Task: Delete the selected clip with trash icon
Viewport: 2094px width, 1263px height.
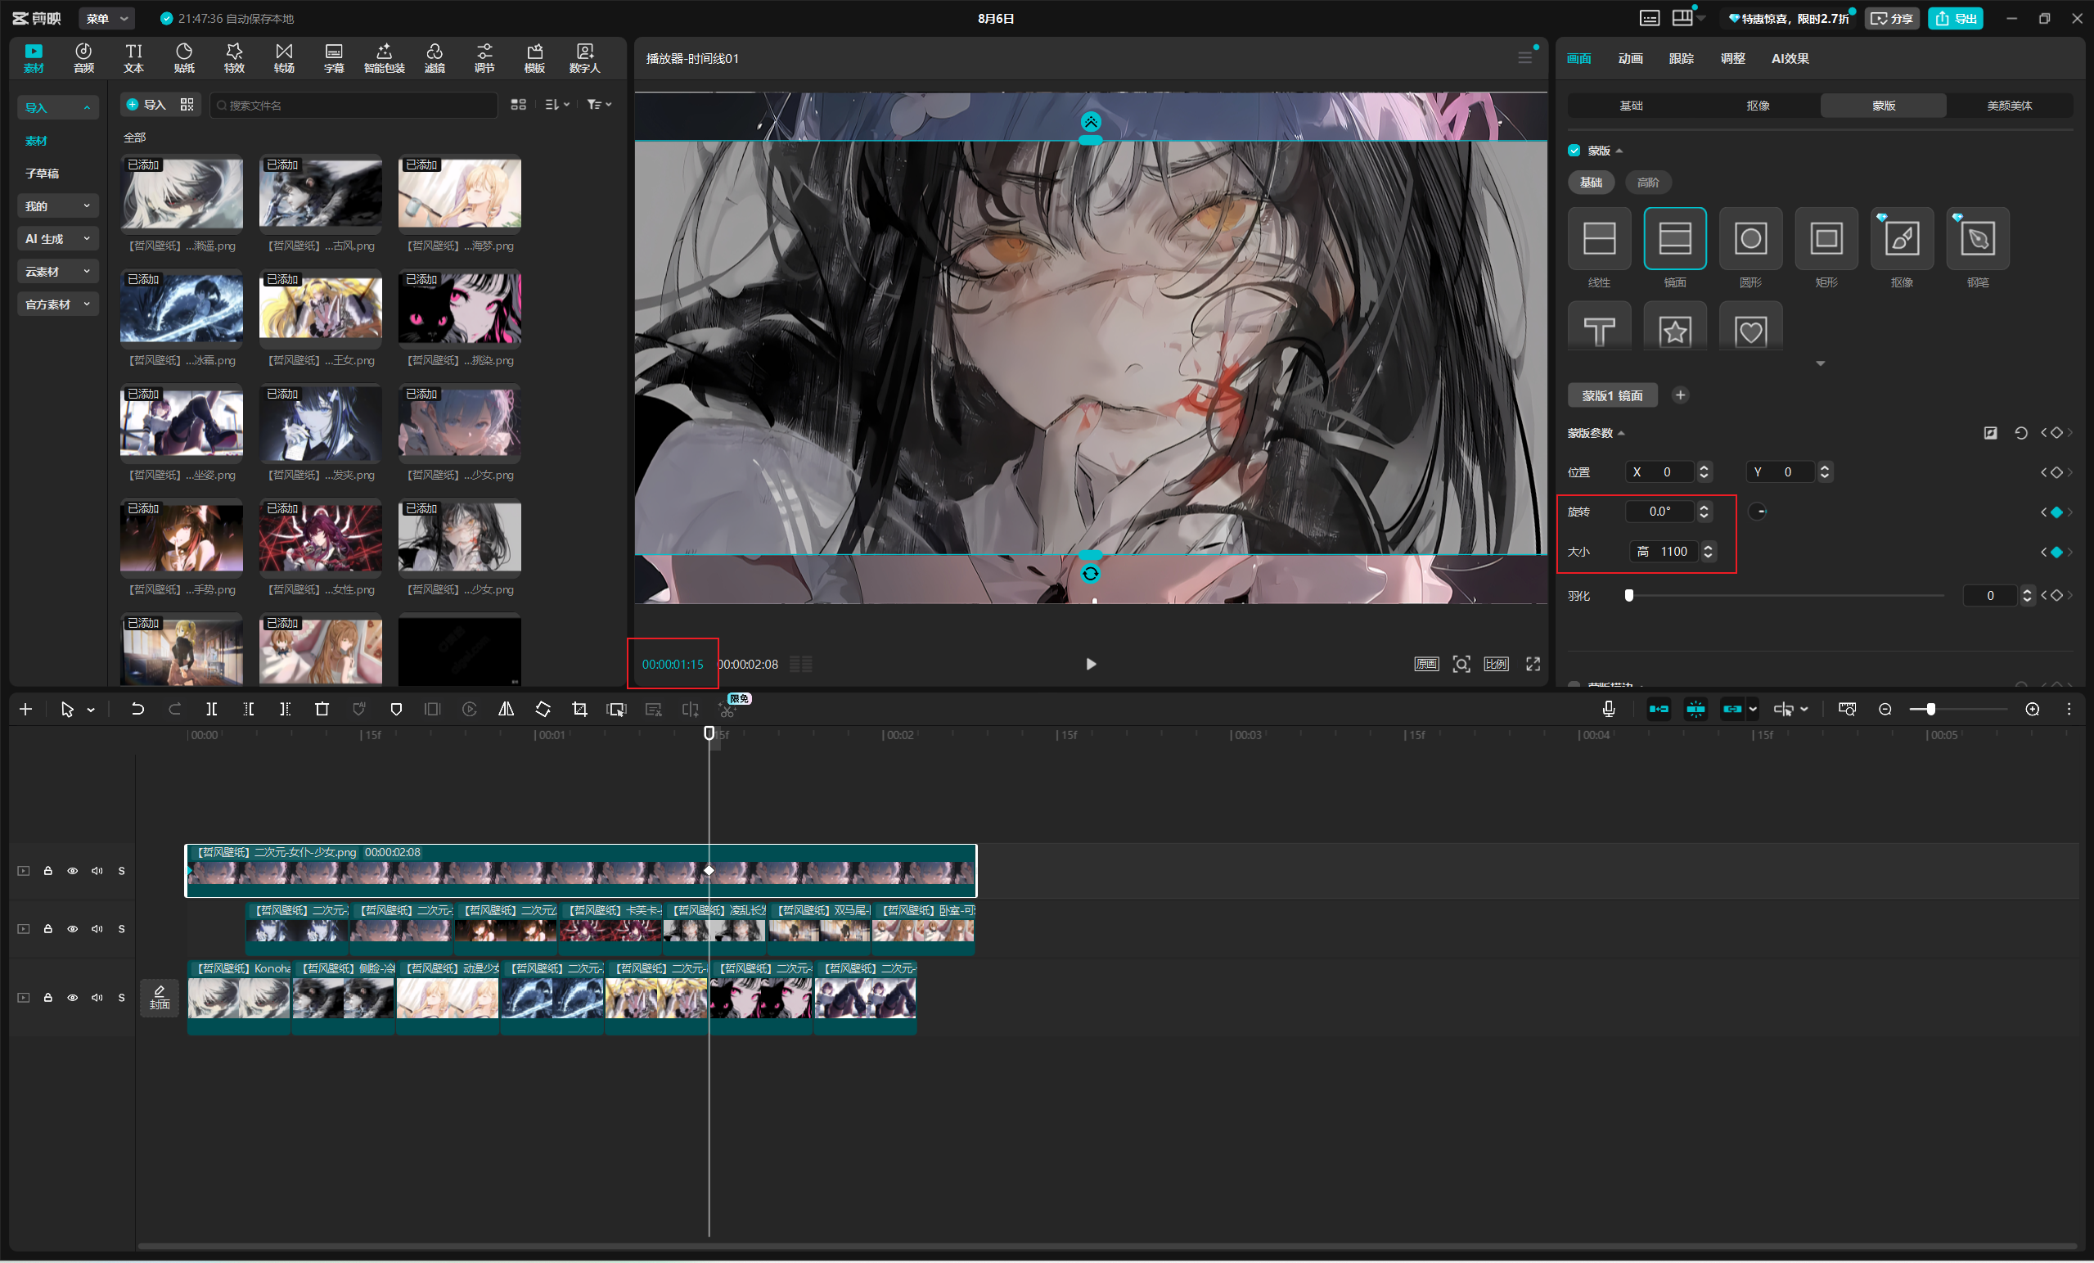Action: coord(322,709)
